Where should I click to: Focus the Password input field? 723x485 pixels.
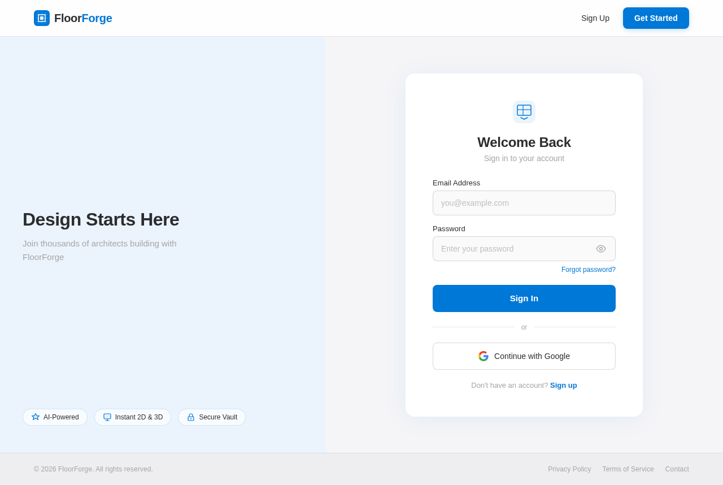(x=524, y=249)
